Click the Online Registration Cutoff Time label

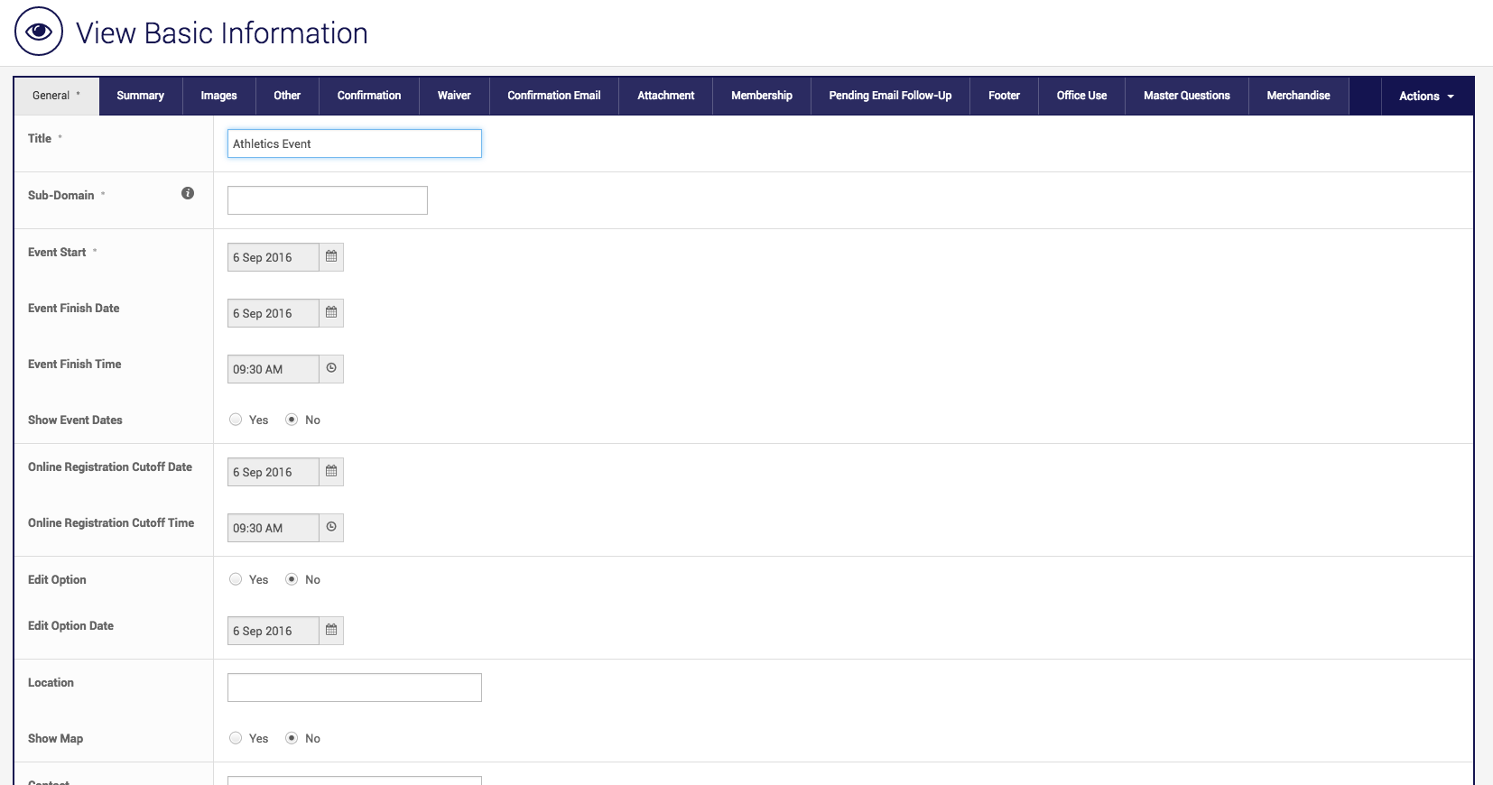pos(111,522)
